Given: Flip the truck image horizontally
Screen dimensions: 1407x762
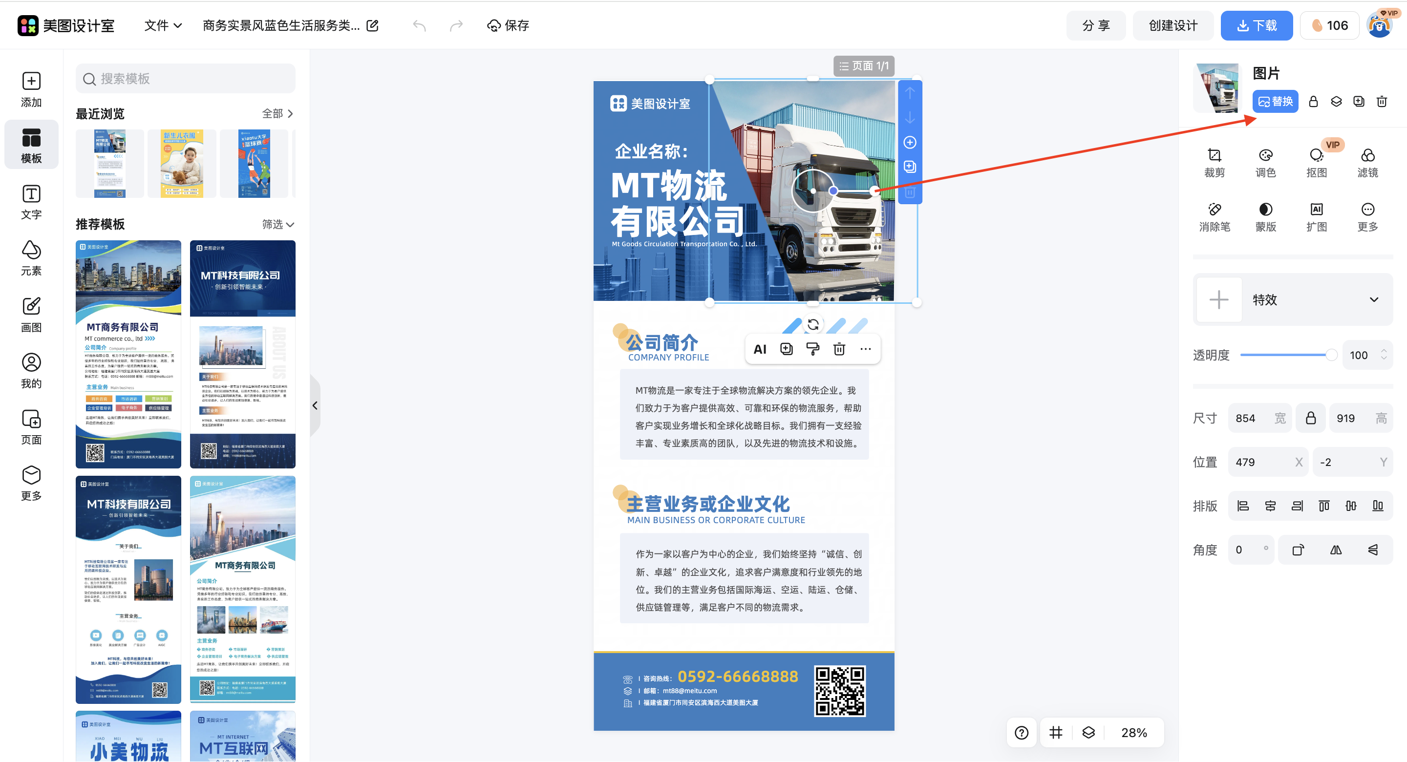Looking at the screenshot, I should pyautogui.click(x=1336, y=550).
